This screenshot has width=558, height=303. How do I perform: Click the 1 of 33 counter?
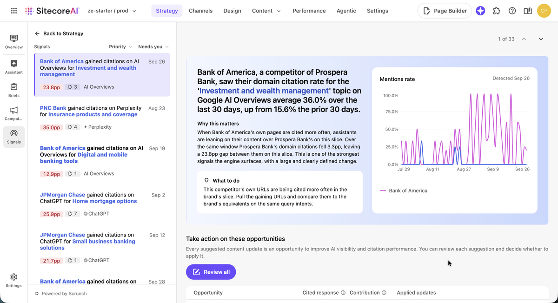506,39
